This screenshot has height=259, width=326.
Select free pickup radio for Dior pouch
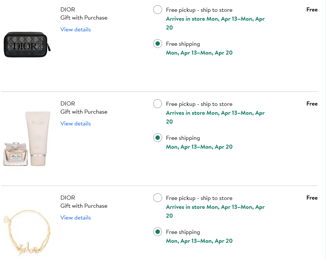(158, 10)
